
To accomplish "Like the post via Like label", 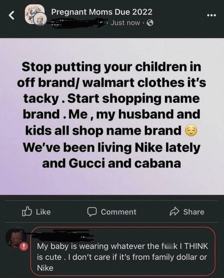I will tap(43, 212).
